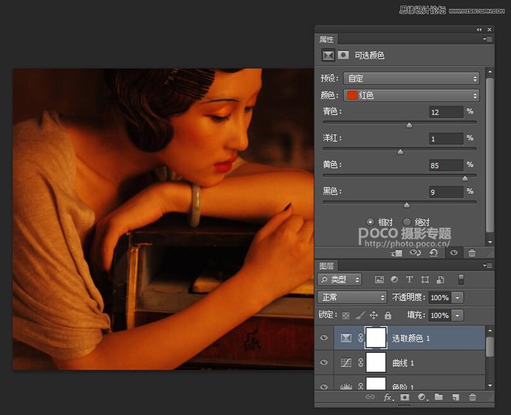Click the 黄色 yellow slider handle
Screen dimensions: 511x415
[465, 178]
